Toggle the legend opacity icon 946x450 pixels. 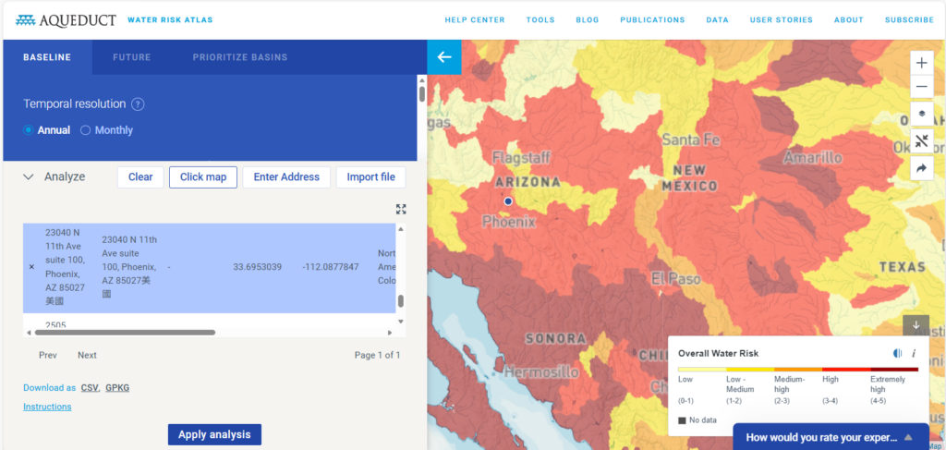point(898,353)
